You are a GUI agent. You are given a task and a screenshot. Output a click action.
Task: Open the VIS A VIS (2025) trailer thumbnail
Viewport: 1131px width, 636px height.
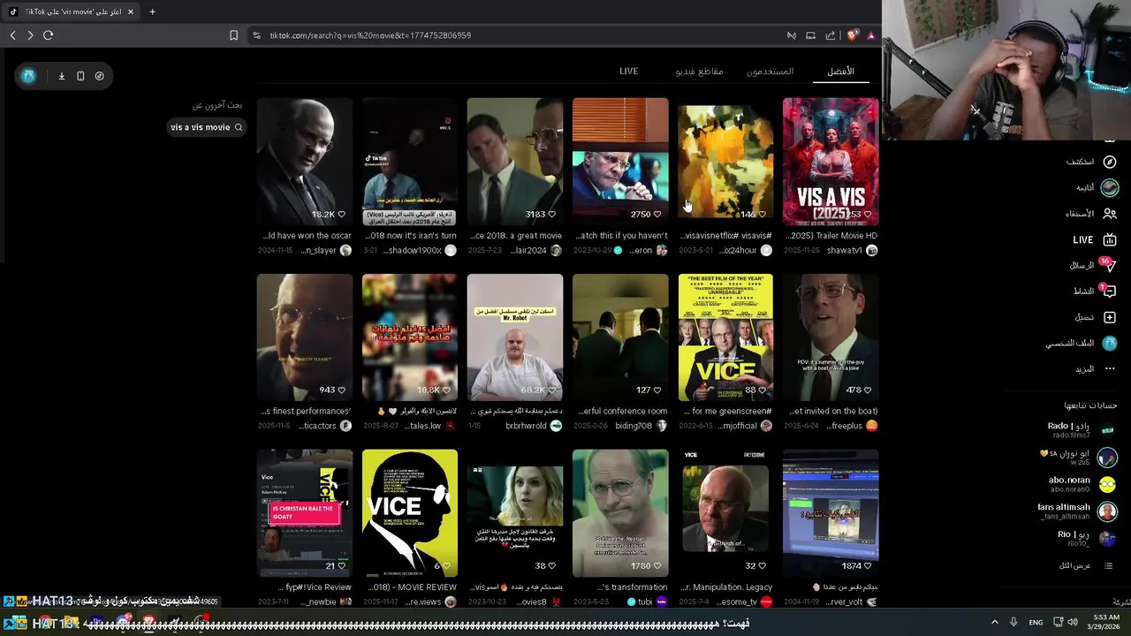click(x=831, y=161)
